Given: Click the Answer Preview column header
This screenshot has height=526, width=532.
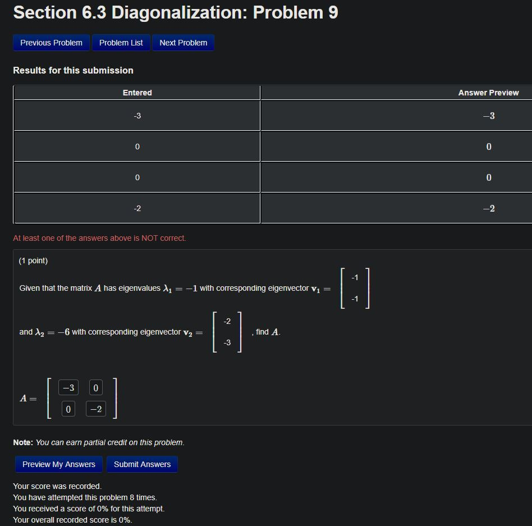Looking at the screenshot, I should tap(488, 92).
